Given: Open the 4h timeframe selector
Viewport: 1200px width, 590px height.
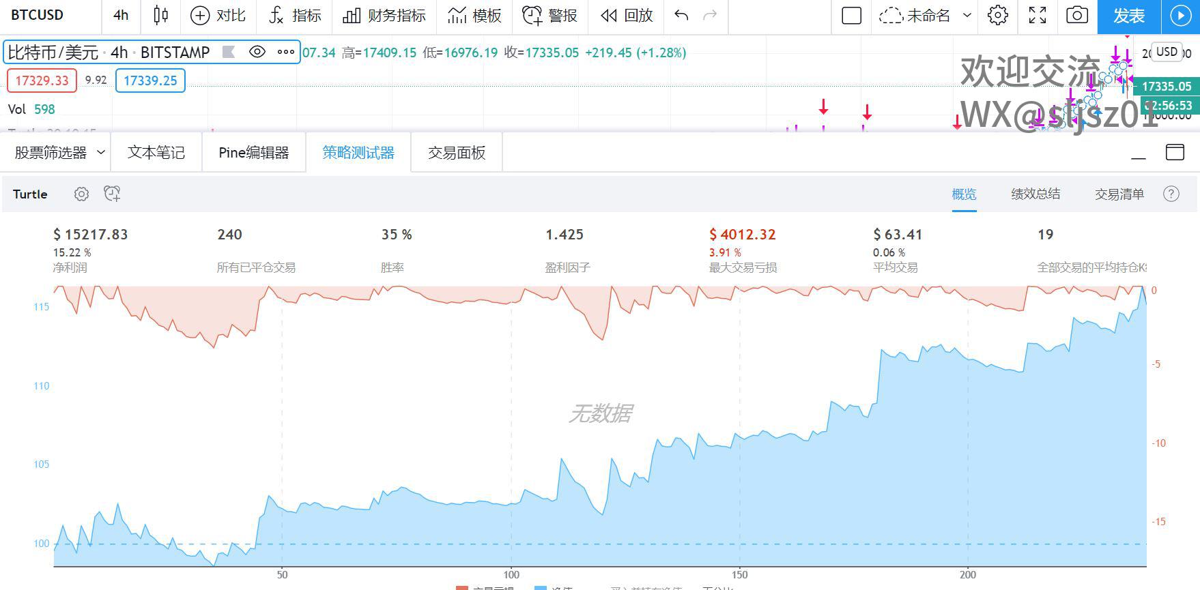Looking at the screenshot, I should click(x=121, y=15).
